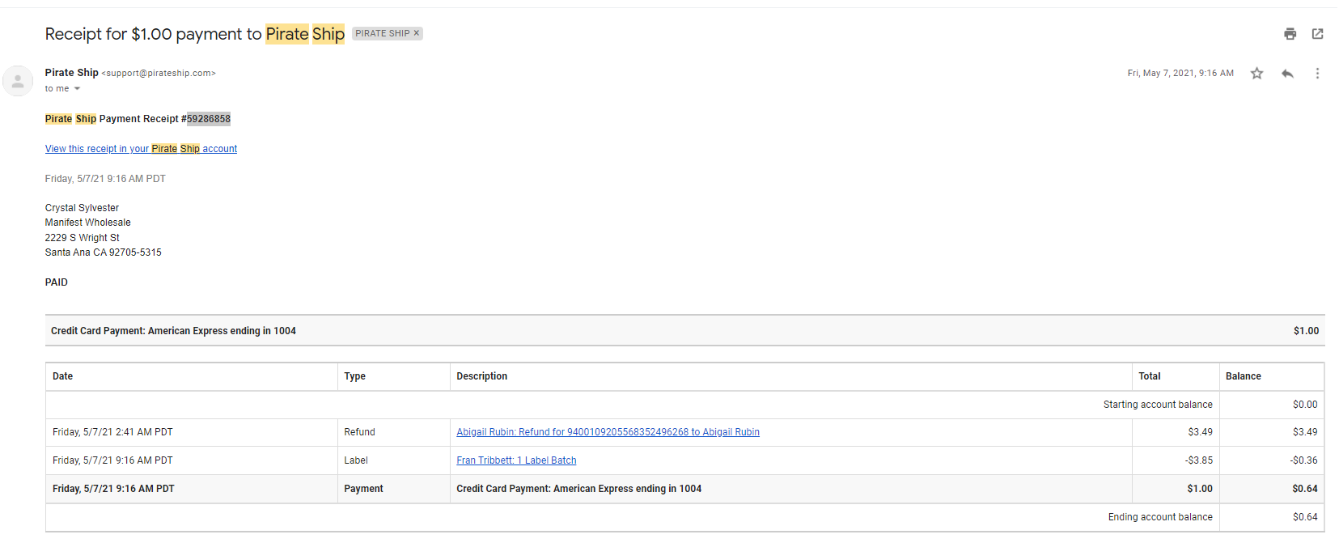
Task: Print this email using the printer icon
Action: (x=1290, y=34)
